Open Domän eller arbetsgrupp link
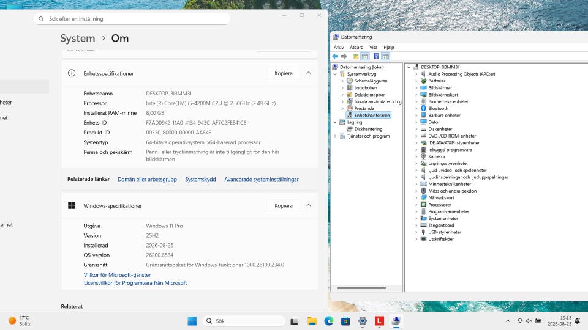This screenshot has width=588, height=330. click(x=147, y=179)
